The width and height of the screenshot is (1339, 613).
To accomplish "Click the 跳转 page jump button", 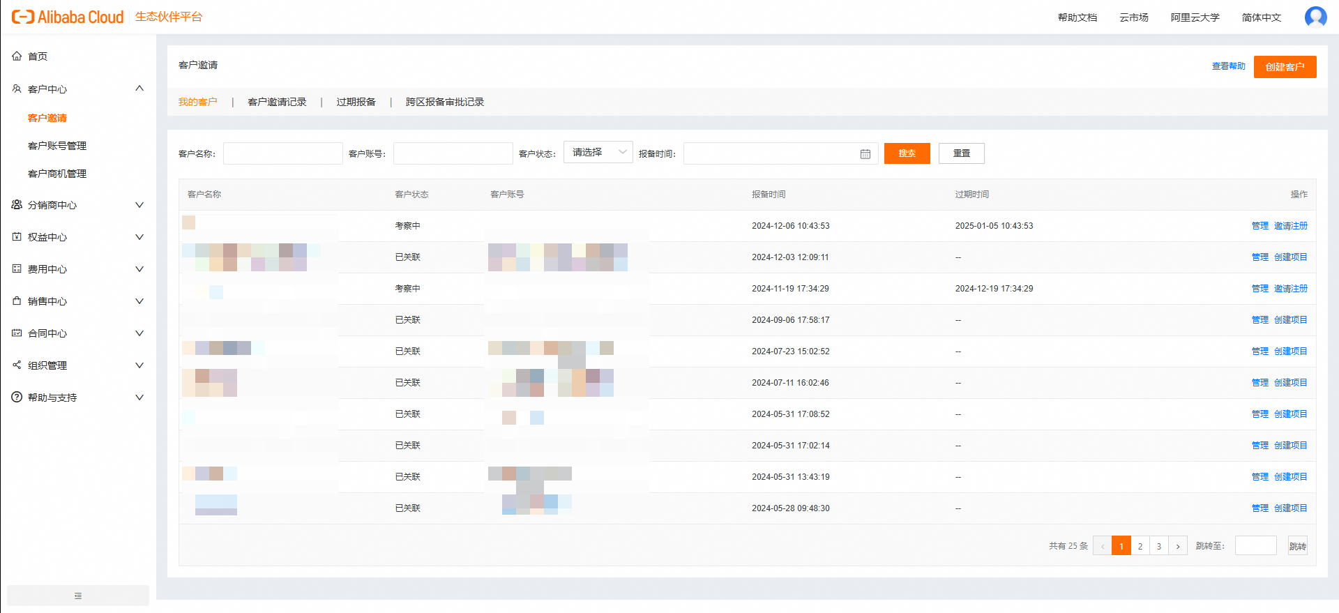I will [1298, 546].
